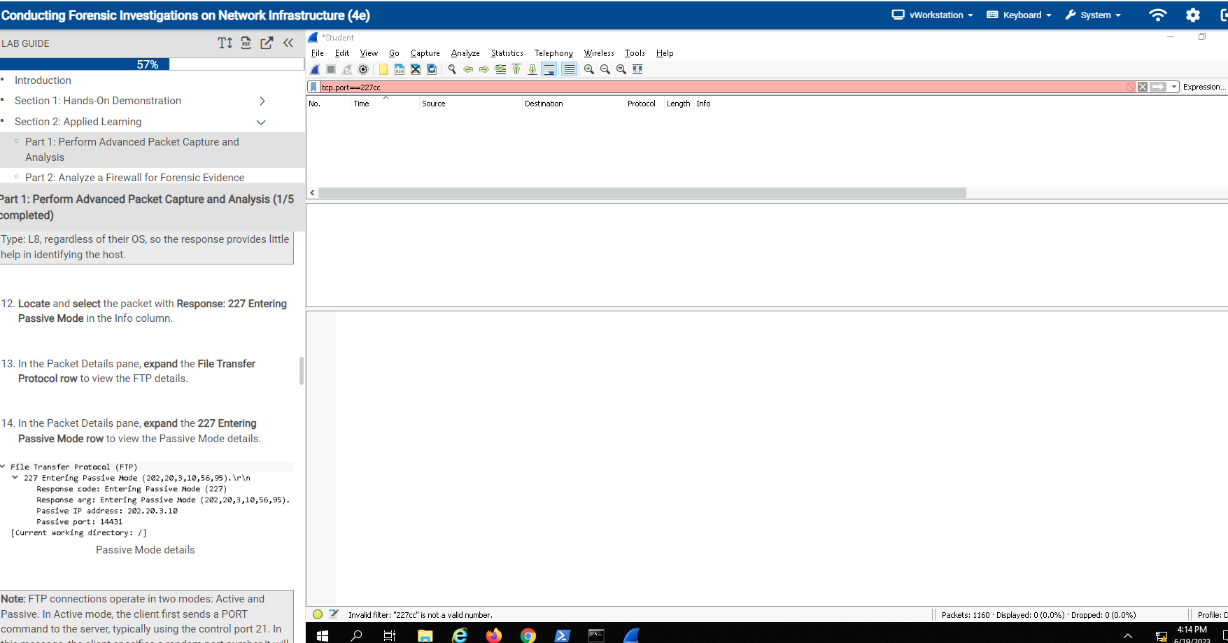The image size is (1228, 643).
Task: Sort packets by No. column
Action: click(x=329, y=104)
